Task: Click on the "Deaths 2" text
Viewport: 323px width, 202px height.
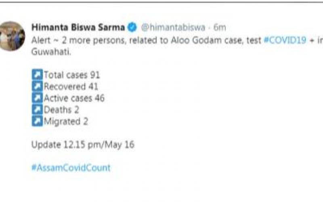Action: click(x=61, y=109)
